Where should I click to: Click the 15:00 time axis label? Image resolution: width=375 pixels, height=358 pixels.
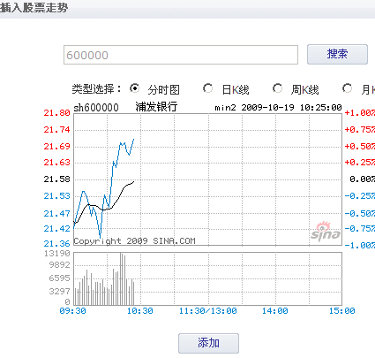pyautogui.click(x=342, y=311)
